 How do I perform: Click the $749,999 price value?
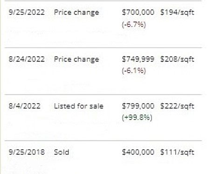pyautogui.click(x=138, y=59)
